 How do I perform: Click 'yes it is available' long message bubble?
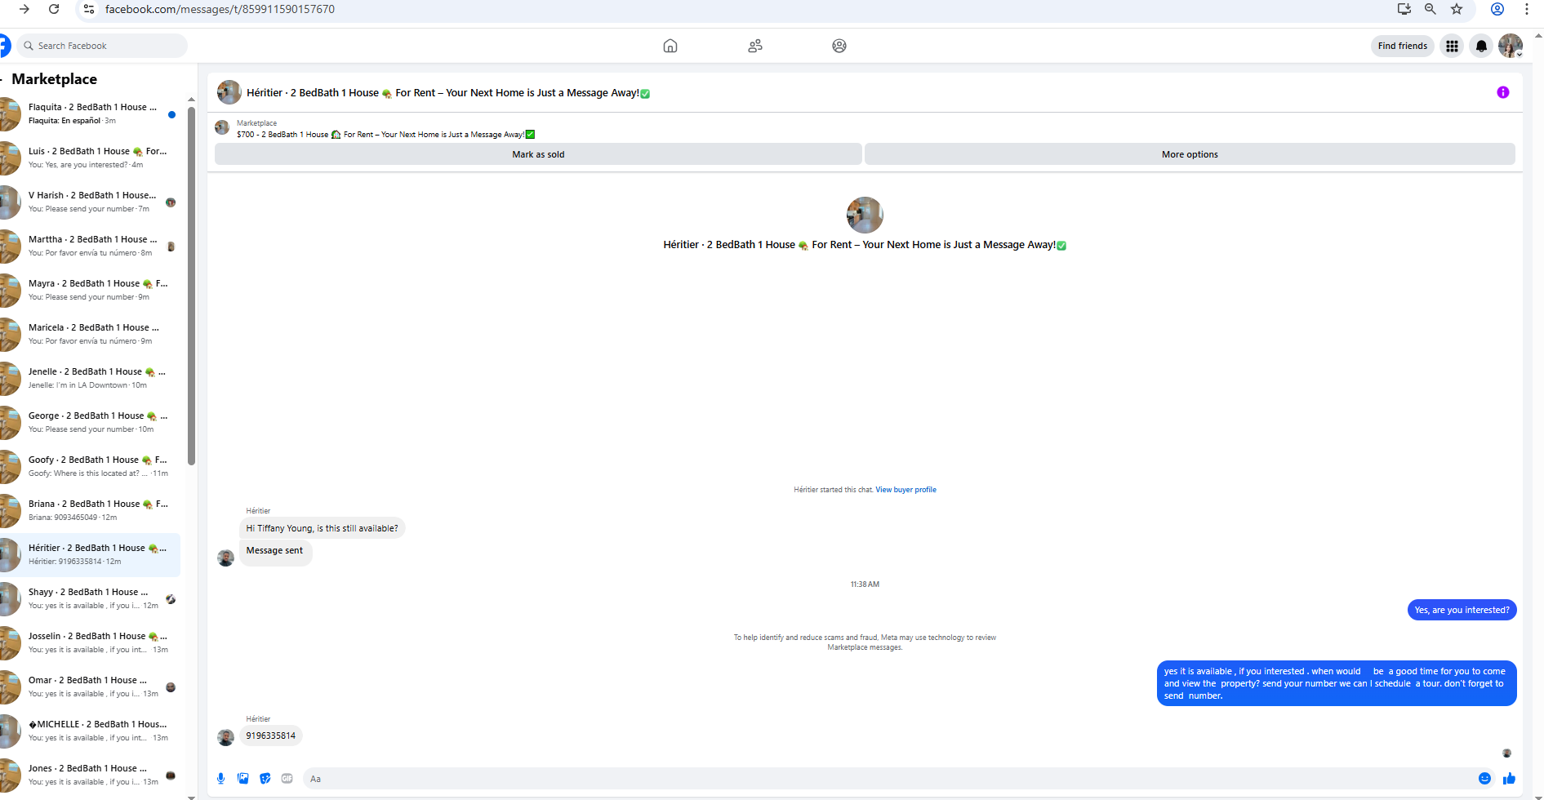pyautogui.click(x=1337, y=683)
